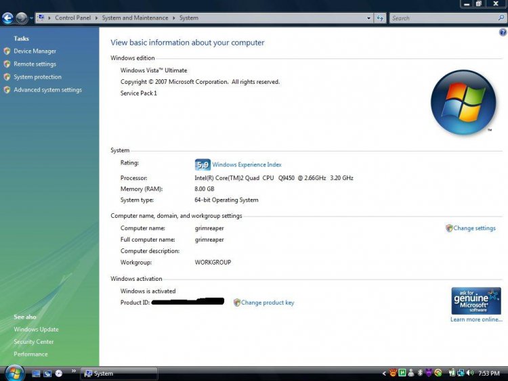Click Change product key

(268, 302)
